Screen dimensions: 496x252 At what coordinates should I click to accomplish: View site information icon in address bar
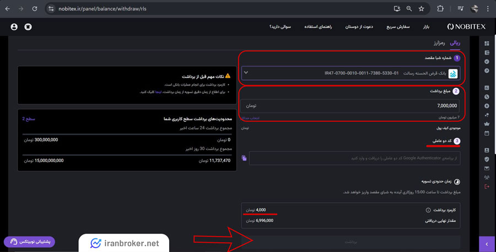click(51, 9)
